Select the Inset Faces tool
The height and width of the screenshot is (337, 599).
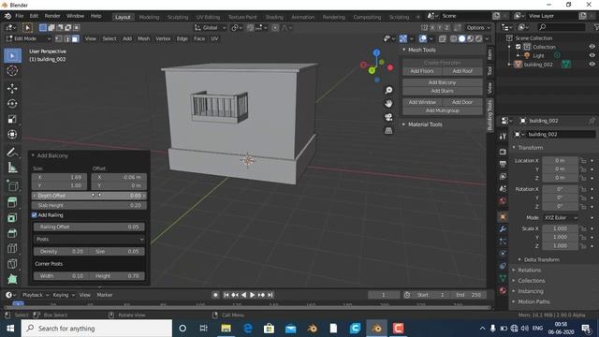click(x=12, y=217)
